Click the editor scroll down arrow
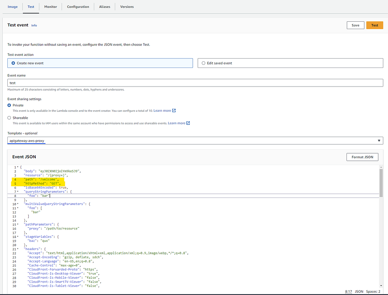 (x=381, y=286)
